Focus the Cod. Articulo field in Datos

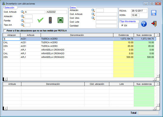click(106, 14)
